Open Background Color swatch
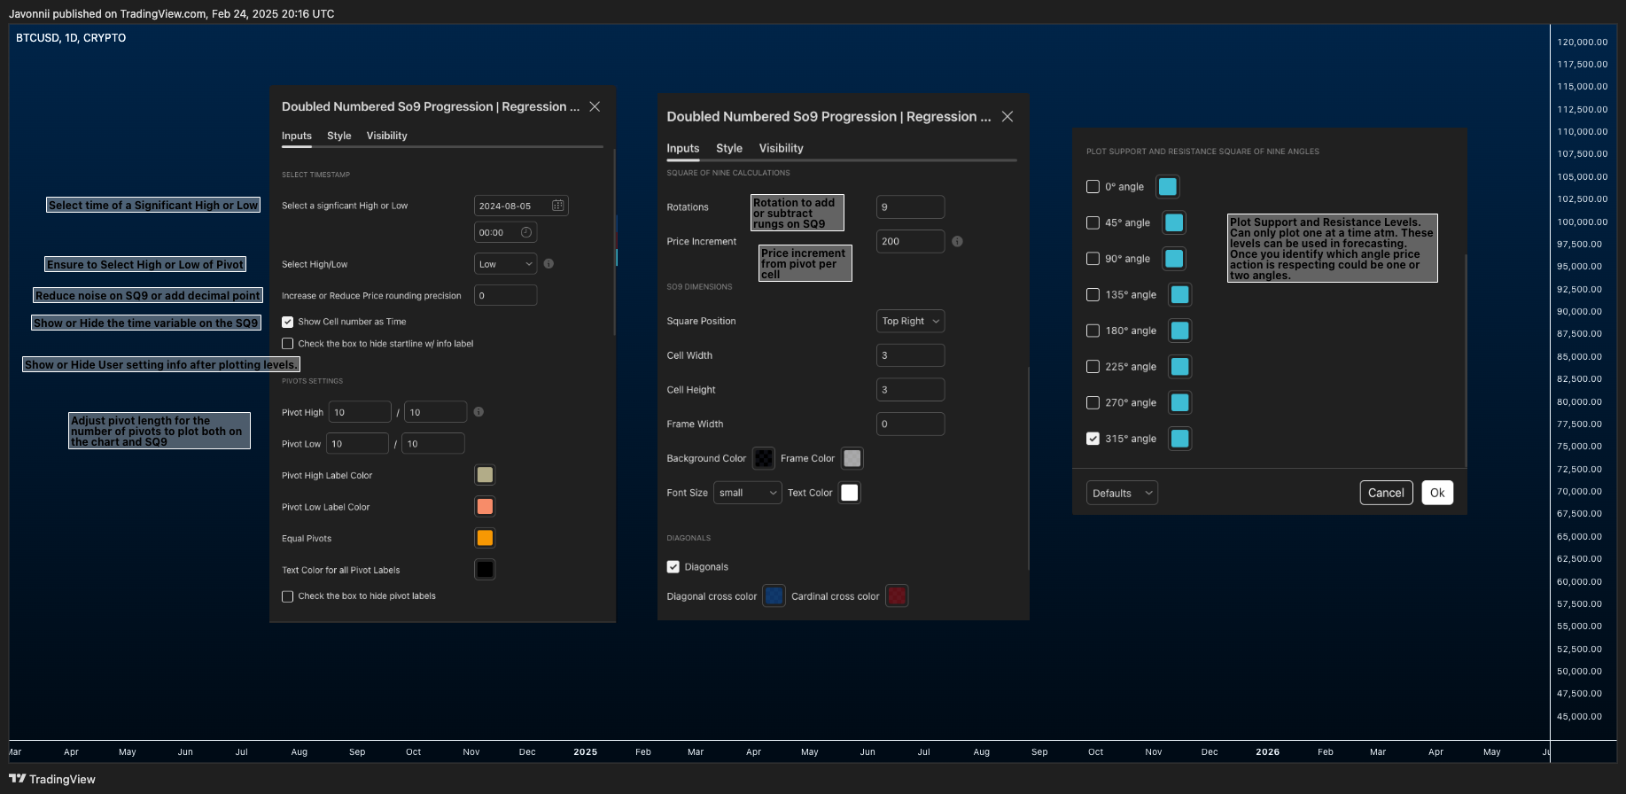1626x794 pixels. coord(763,458)
